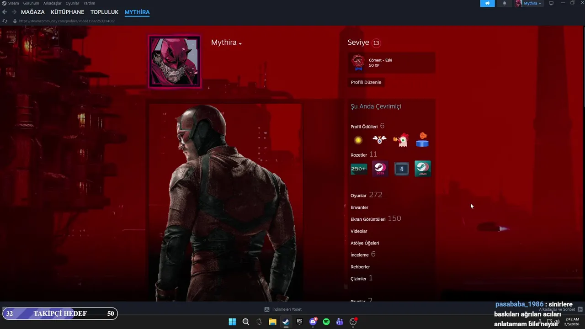Go to the TOPLULUK tab

point(104,12)
